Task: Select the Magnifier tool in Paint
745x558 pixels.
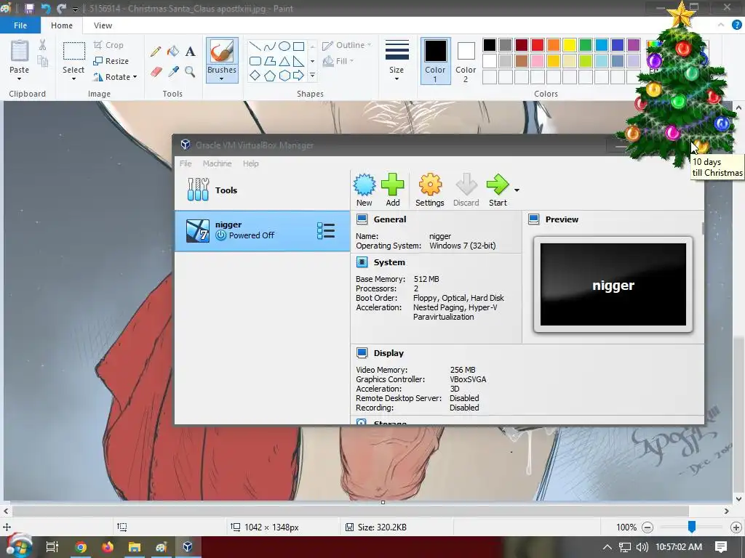Action: tap(190, 72)
